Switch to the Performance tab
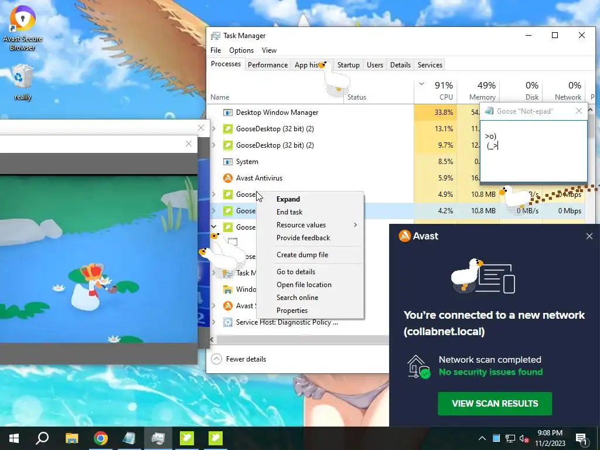Viewport: 600px width, 450px height. (x=267, y=65)
